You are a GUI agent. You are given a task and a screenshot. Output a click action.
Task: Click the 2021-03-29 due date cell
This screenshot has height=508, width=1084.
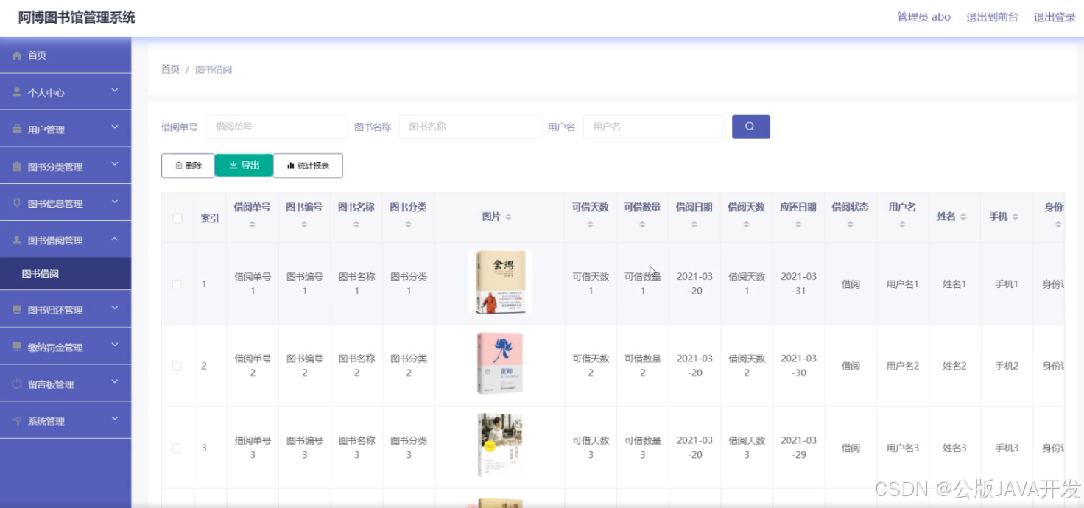coord(798,448)
